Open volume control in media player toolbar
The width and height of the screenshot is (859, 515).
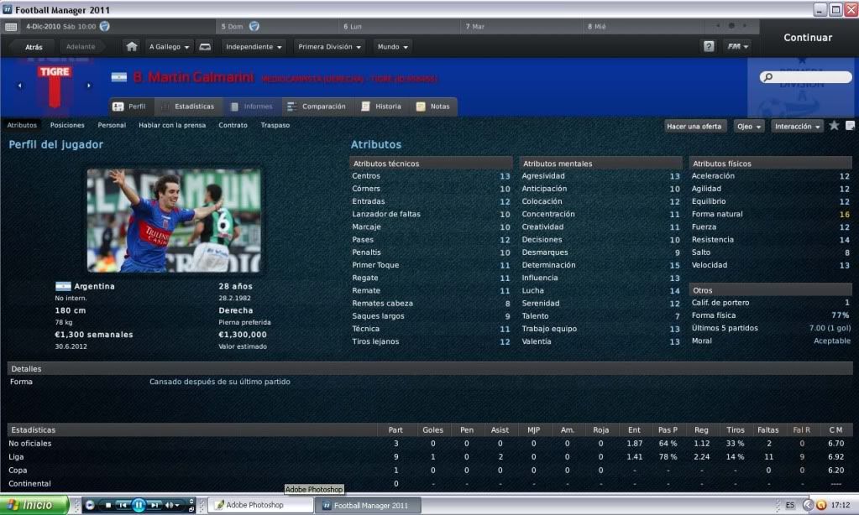pyautogui.click(x=172, y=505)
